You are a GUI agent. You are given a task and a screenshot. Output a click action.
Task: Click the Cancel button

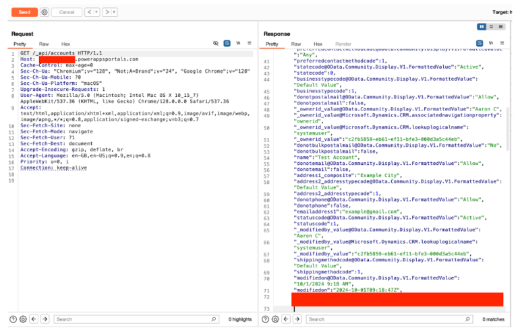point(67,12)
